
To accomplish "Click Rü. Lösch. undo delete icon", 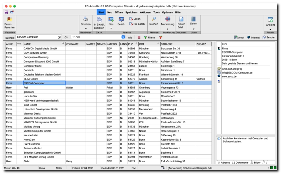I will point(131,24).
